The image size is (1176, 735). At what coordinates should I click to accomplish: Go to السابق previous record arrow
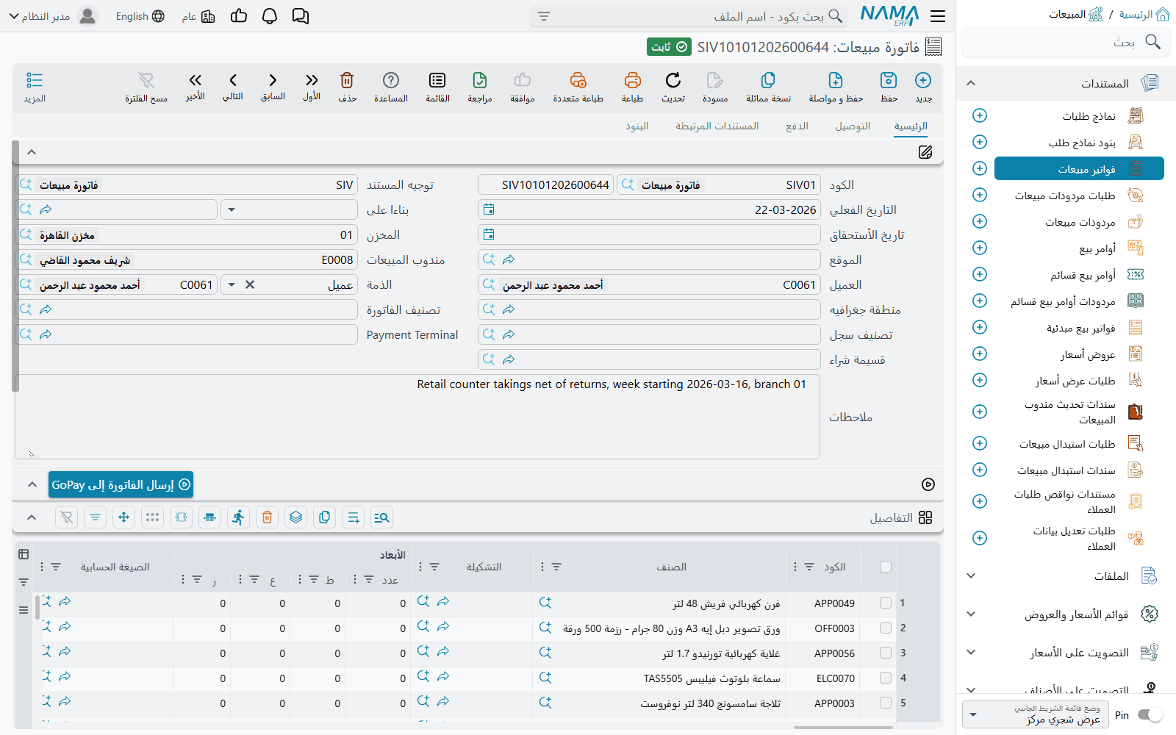coord(273,80)
